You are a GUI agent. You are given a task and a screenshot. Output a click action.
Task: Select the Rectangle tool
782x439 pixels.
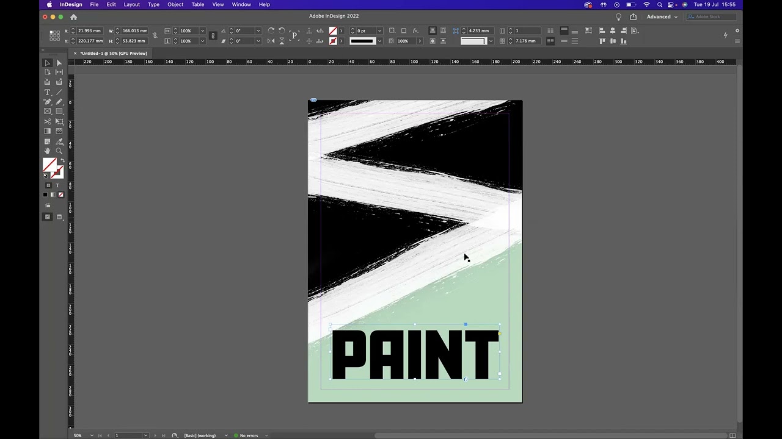[59, 112]
